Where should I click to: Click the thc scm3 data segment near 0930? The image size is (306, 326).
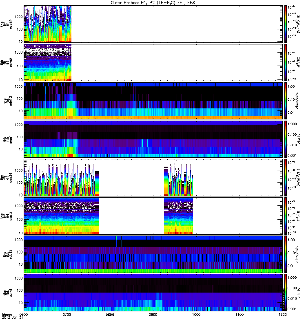[178, 216]
